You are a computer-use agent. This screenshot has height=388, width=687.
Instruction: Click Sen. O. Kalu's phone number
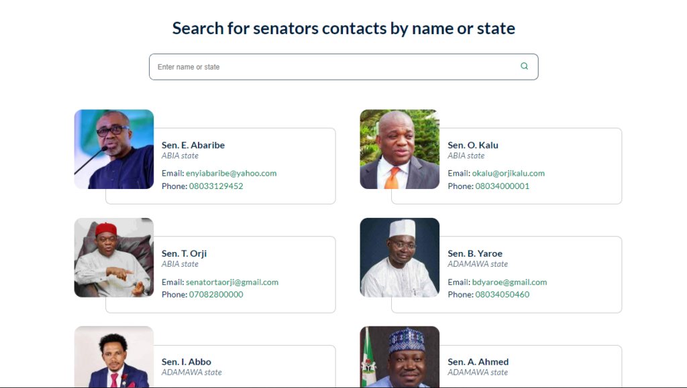502,186
